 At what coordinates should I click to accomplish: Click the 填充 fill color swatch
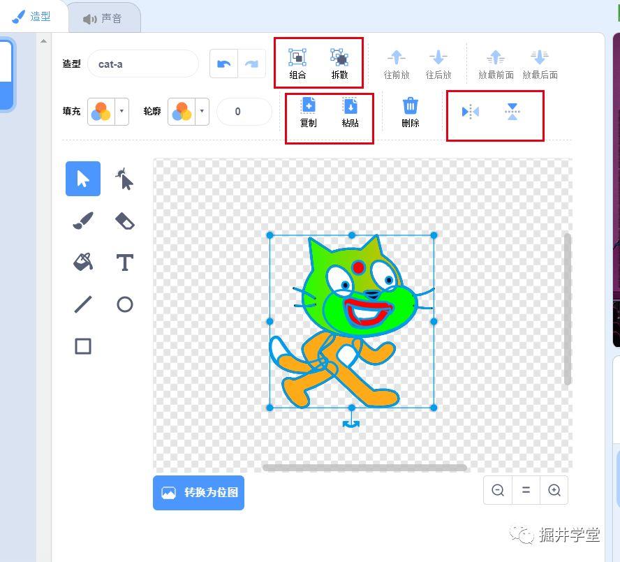[101, 112]
